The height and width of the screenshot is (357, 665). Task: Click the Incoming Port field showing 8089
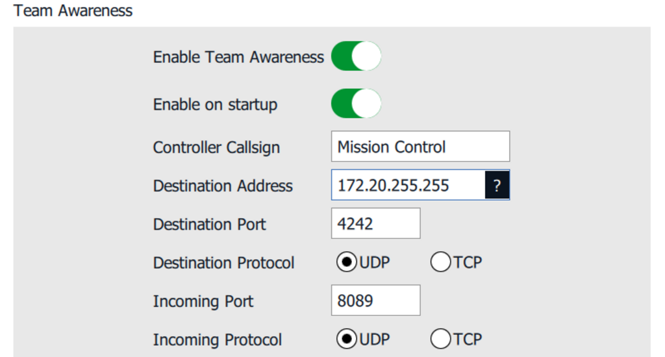click(x=375, y=301)
